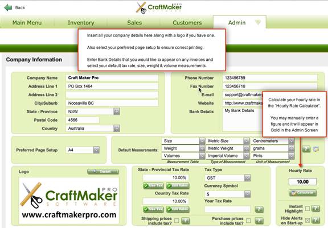Screen dimensions: 328x228
Task: Open the Preferred Page Setup dropdown
Action: pyautogui.click(x=96, y=150)
